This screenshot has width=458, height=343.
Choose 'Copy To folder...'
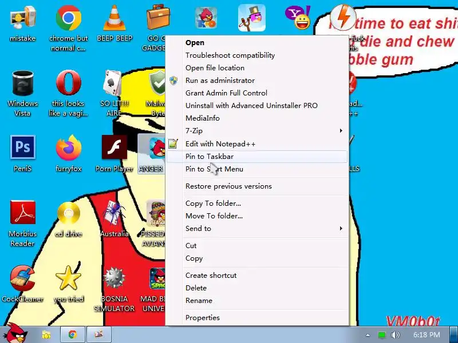257,204
